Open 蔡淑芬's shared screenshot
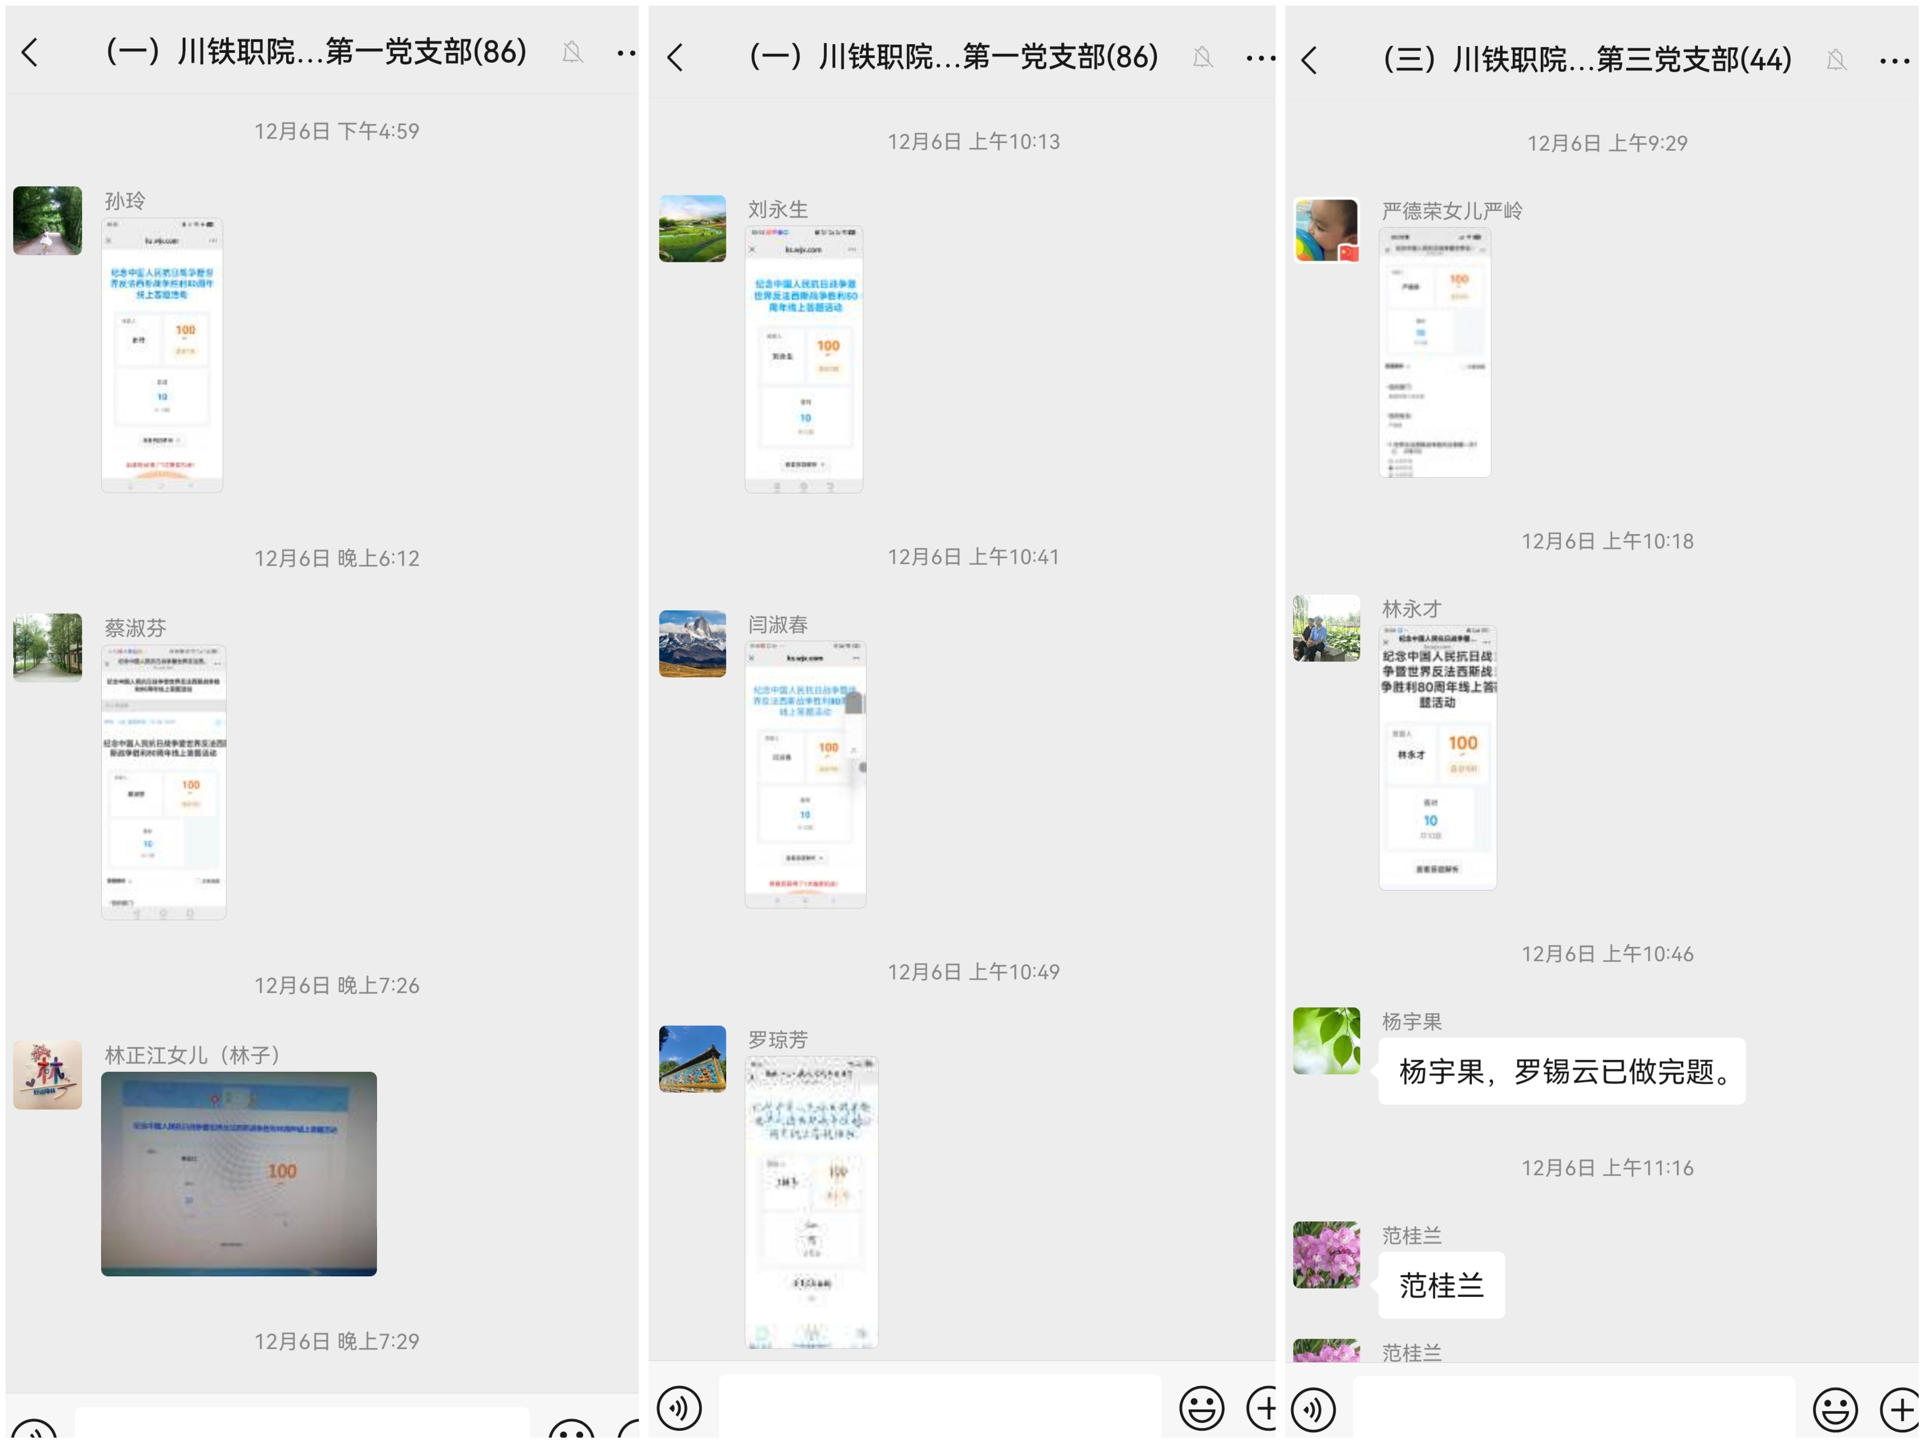The width and height of the screenshot is (1923, 1442). [x=163, y=782]
